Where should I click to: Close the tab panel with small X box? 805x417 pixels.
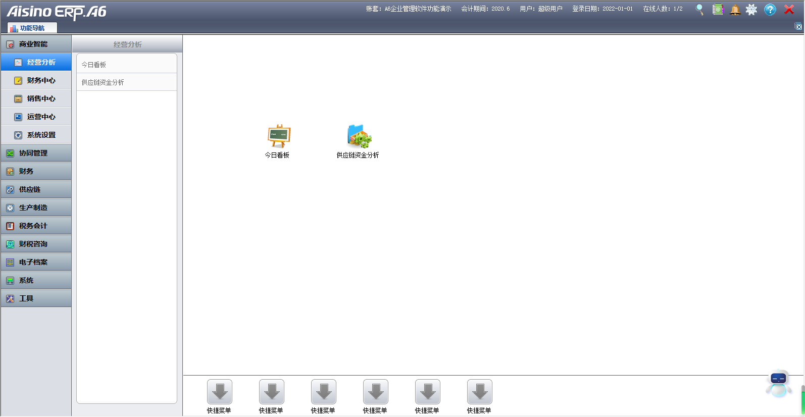[799, 27]
